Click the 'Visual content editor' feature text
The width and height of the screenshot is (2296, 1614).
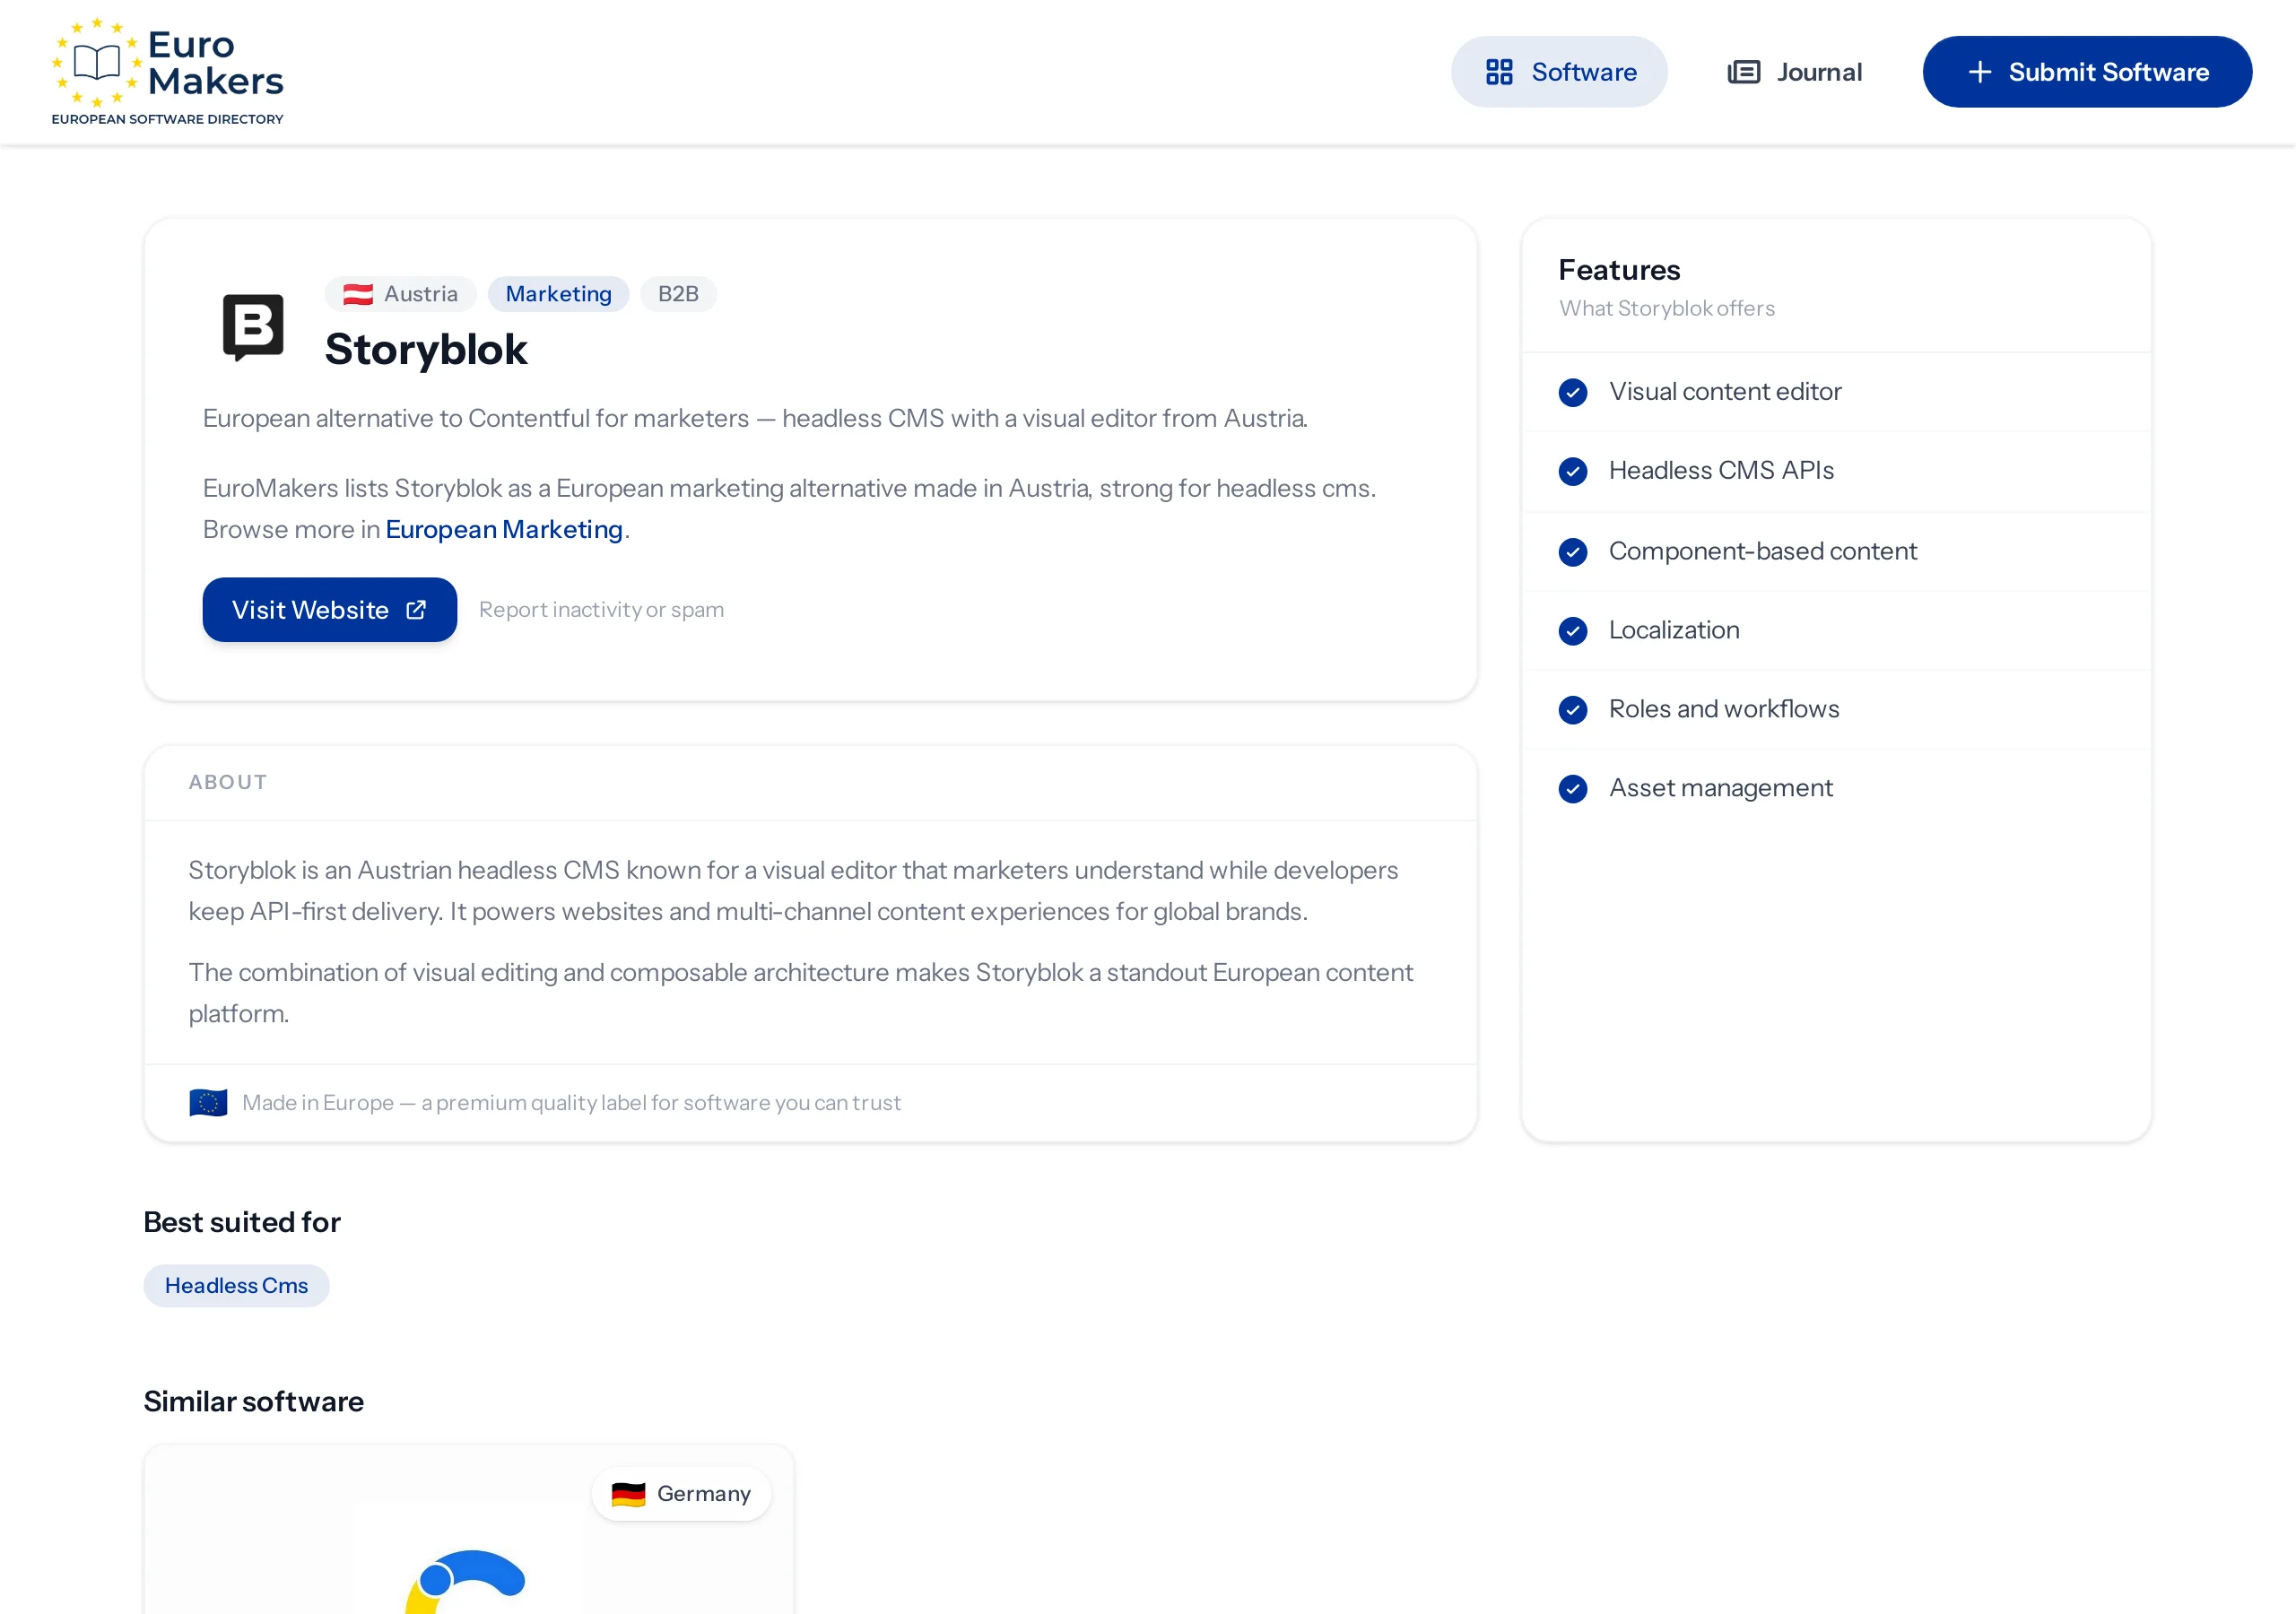coord(1725,392)
